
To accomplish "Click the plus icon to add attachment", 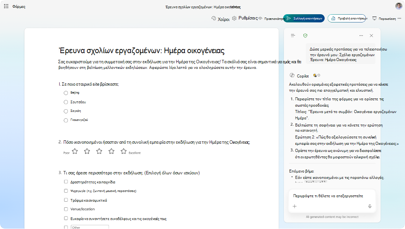I will click(294, 206).
